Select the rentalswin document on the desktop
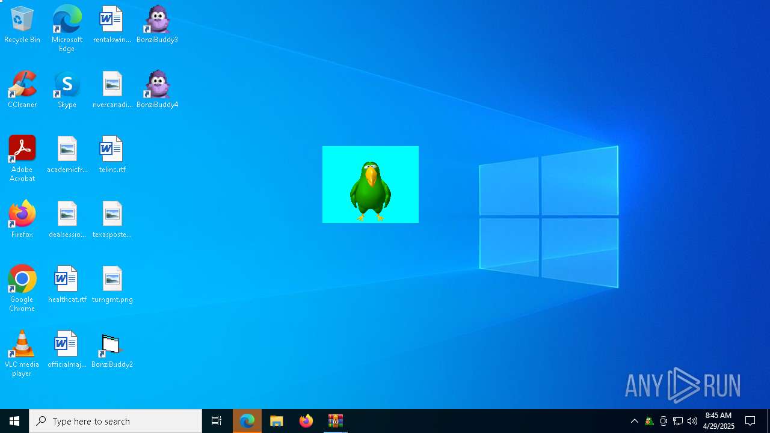Viewport: 770px width, 433px height. (112, 25)
